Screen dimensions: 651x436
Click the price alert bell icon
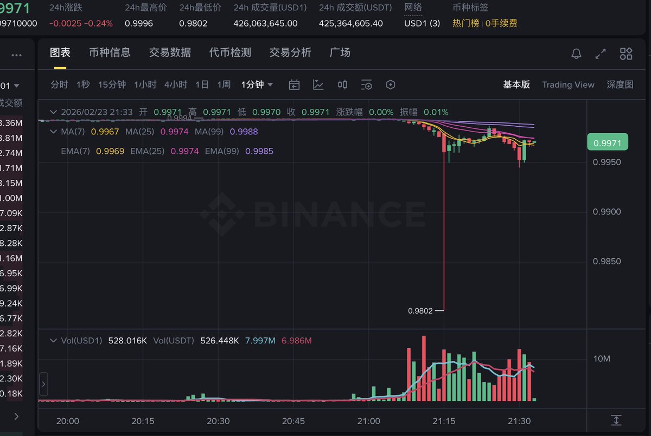click(x=576, y=54)
